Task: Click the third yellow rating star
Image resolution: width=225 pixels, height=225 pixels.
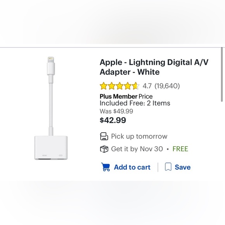Action: (x=119, y=86)
